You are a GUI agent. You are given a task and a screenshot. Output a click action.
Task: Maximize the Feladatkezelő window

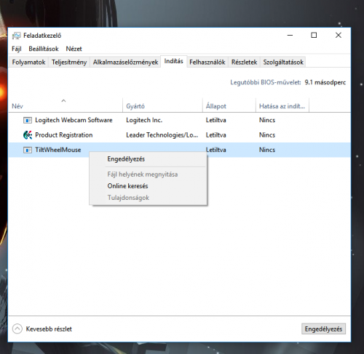[x=314, y=36]
